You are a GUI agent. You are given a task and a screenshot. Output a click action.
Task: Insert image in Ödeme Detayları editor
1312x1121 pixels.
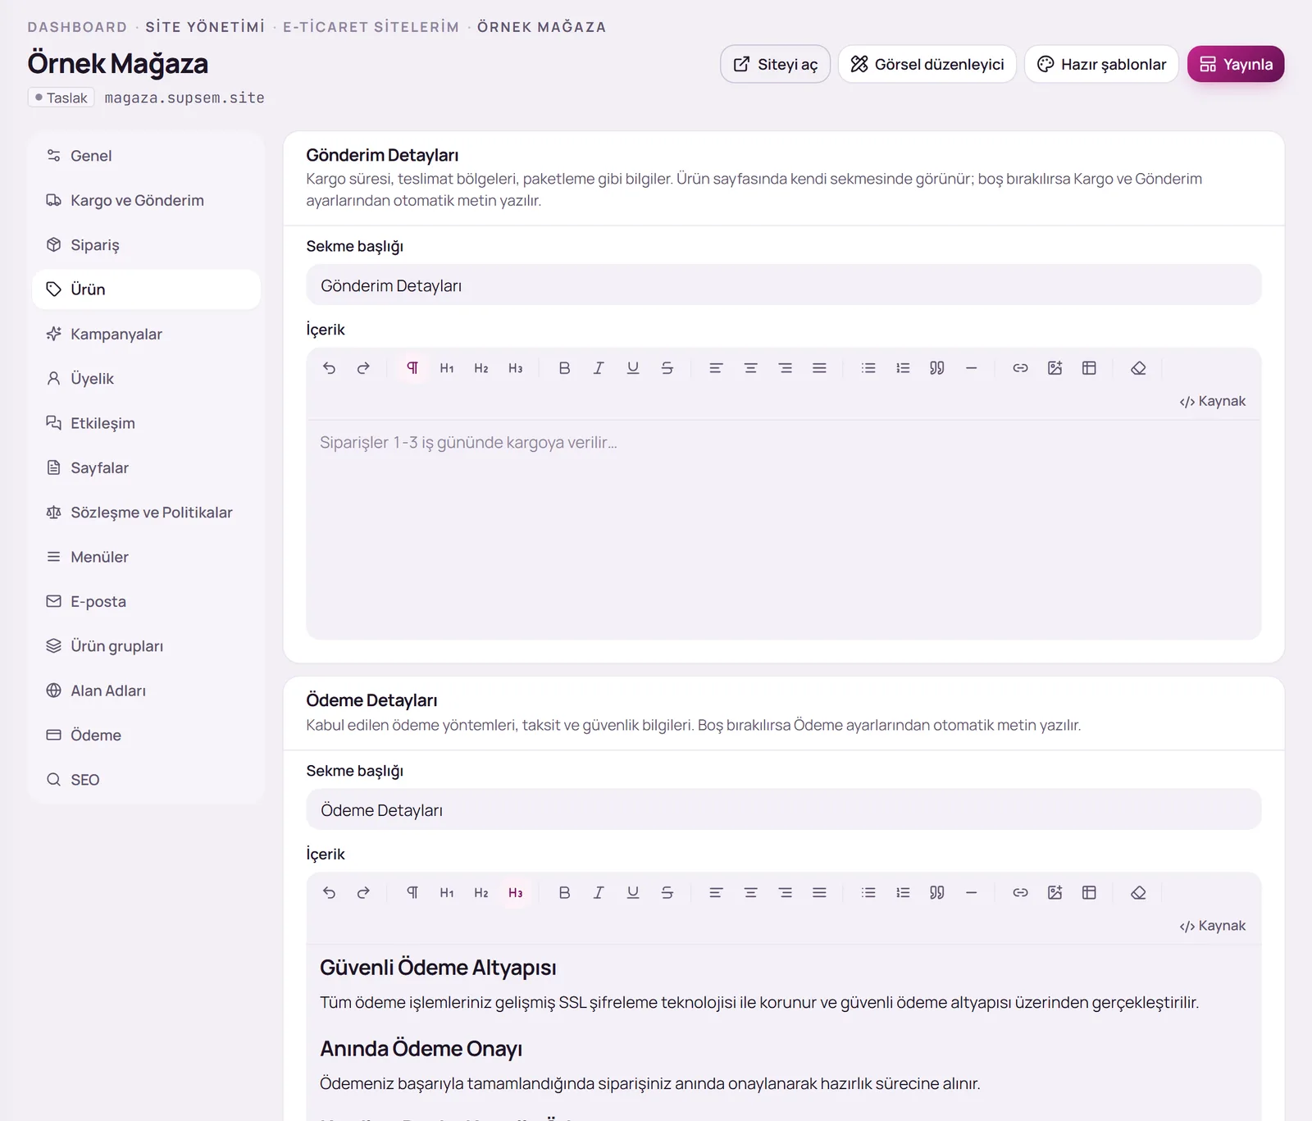pos(1055,893)
